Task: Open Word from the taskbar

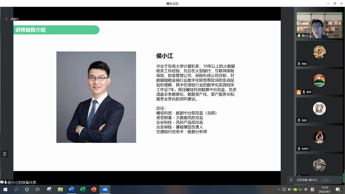Action: click(72, 189)
